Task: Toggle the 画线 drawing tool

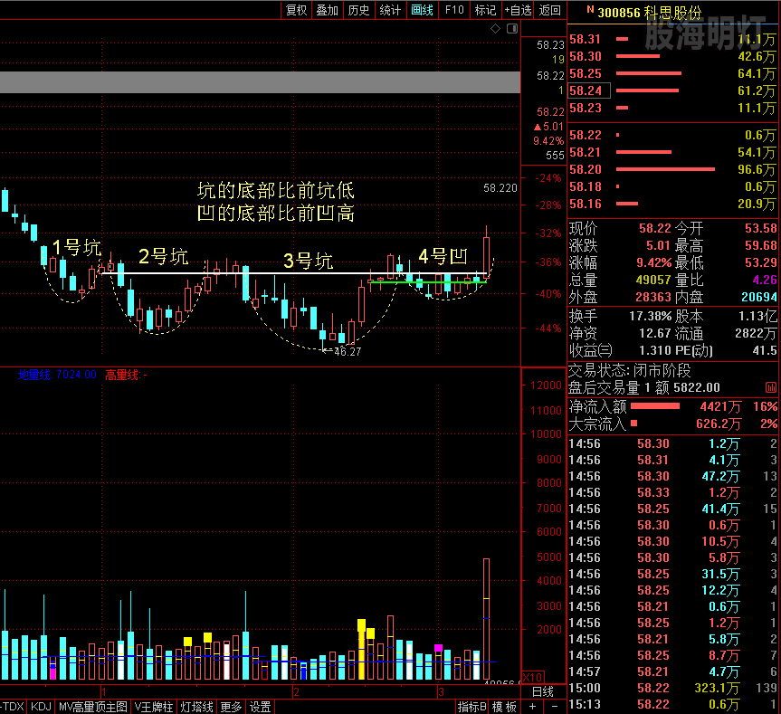Action: [x=422, y=10]
